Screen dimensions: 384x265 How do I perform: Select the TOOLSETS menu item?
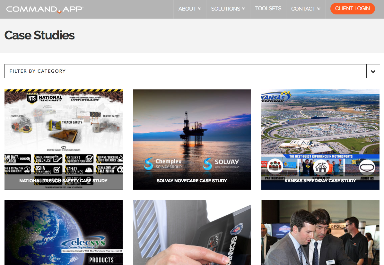click(268, 9)
